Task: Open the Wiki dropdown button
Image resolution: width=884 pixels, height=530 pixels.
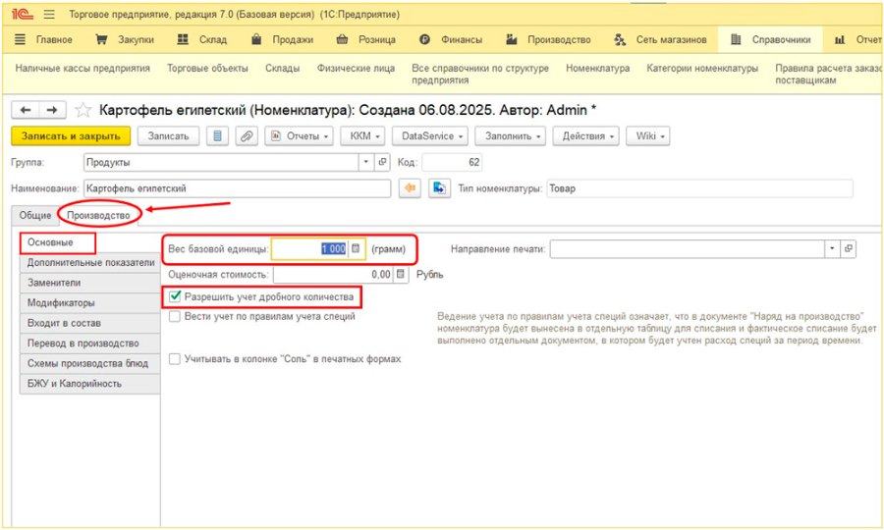Action: [x=648, y=135]
